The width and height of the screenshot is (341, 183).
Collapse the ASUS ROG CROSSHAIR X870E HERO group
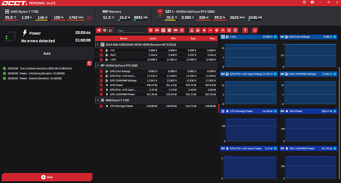[x=98, y=45]
